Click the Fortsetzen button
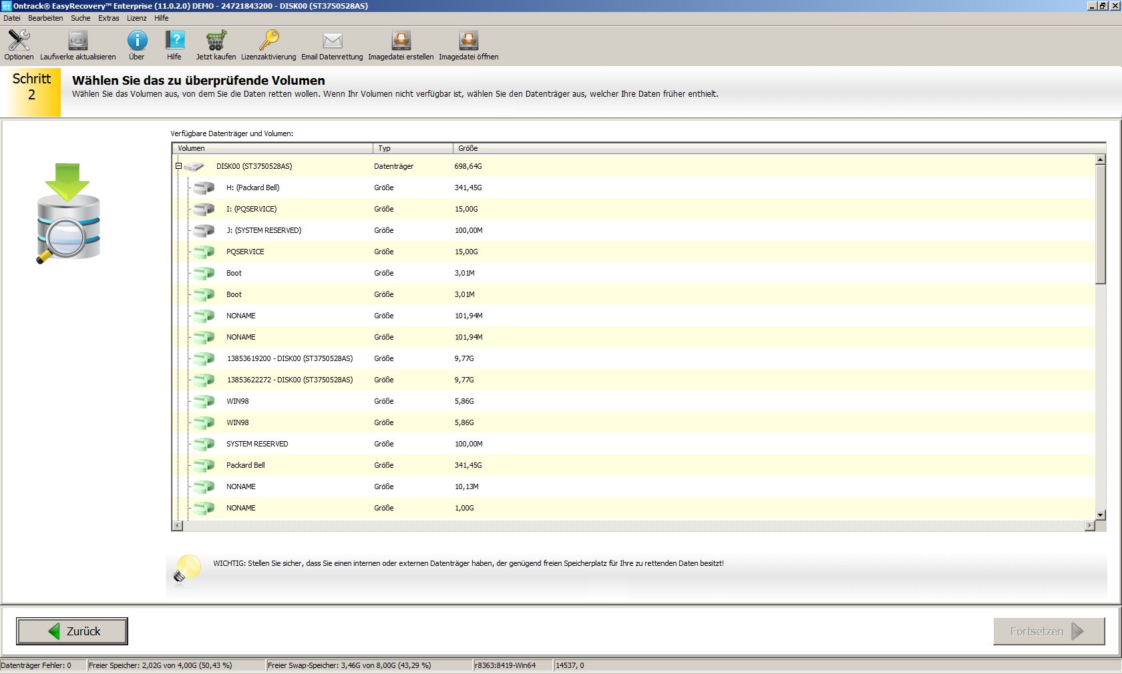This screenshot has height=674, width=1122. tap(1049, 631)
